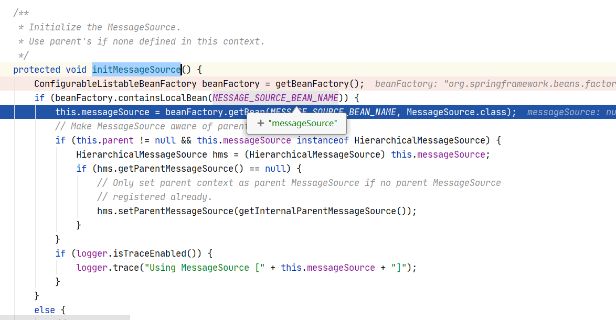Click MESSAGE_SOURCE_BEAN_NAME inside containsLocalBean call
616x320 pixels.
point(275,97)
